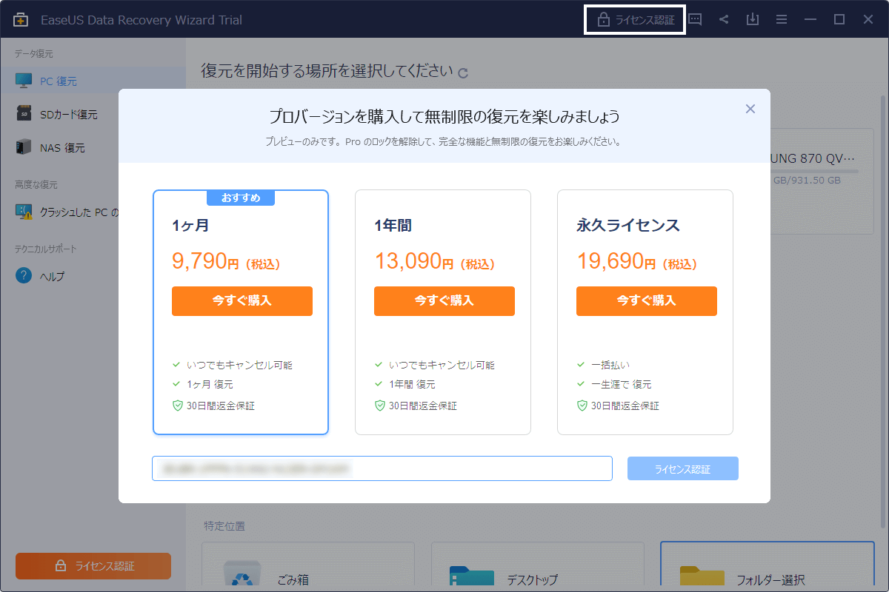Close the purchase dialog with the X
Viewport: 889px width, 592px height.
pos(750,109)
